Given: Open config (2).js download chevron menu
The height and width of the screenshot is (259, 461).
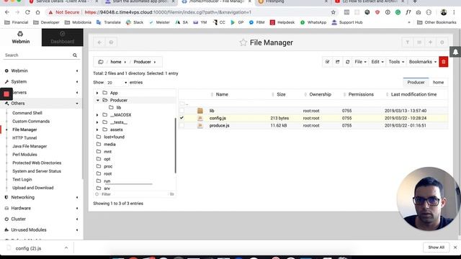Looking at the screenshot, I should coord(66,248).
